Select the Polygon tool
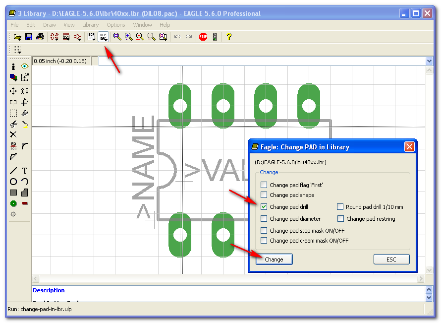Viewport: 441px width, 323px height. (25, 193)
